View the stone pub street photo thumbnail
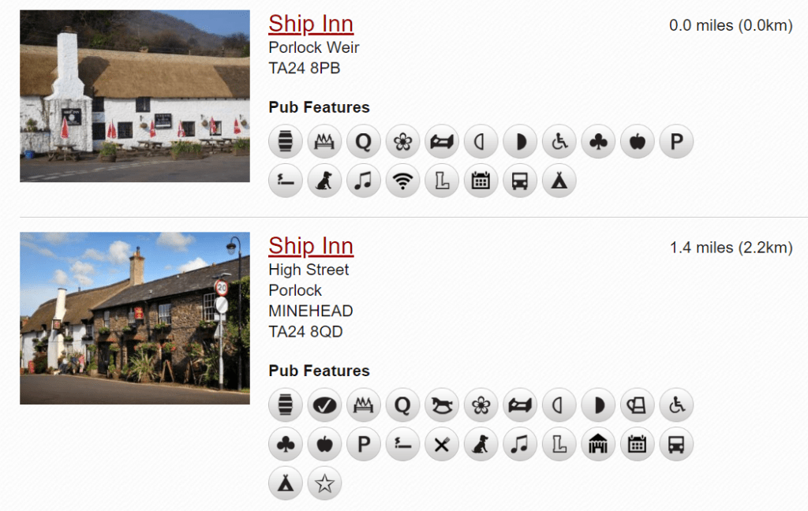808x511 pixels. [135, 318]
